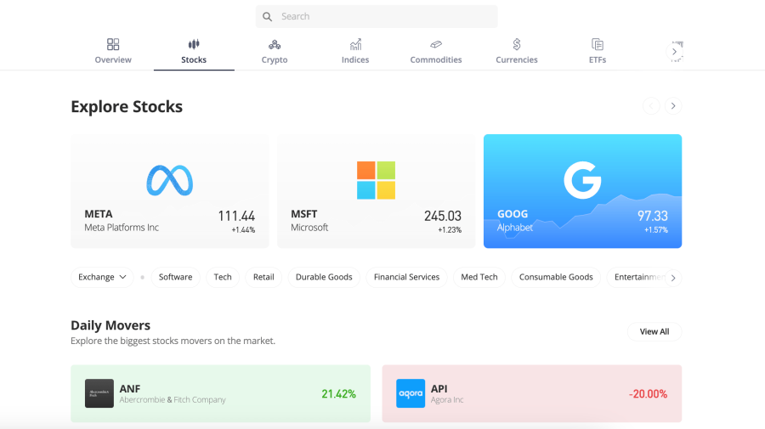Click the Indices chart icon
This screenshot has width=765, height=429.
(x=355, y=44)
